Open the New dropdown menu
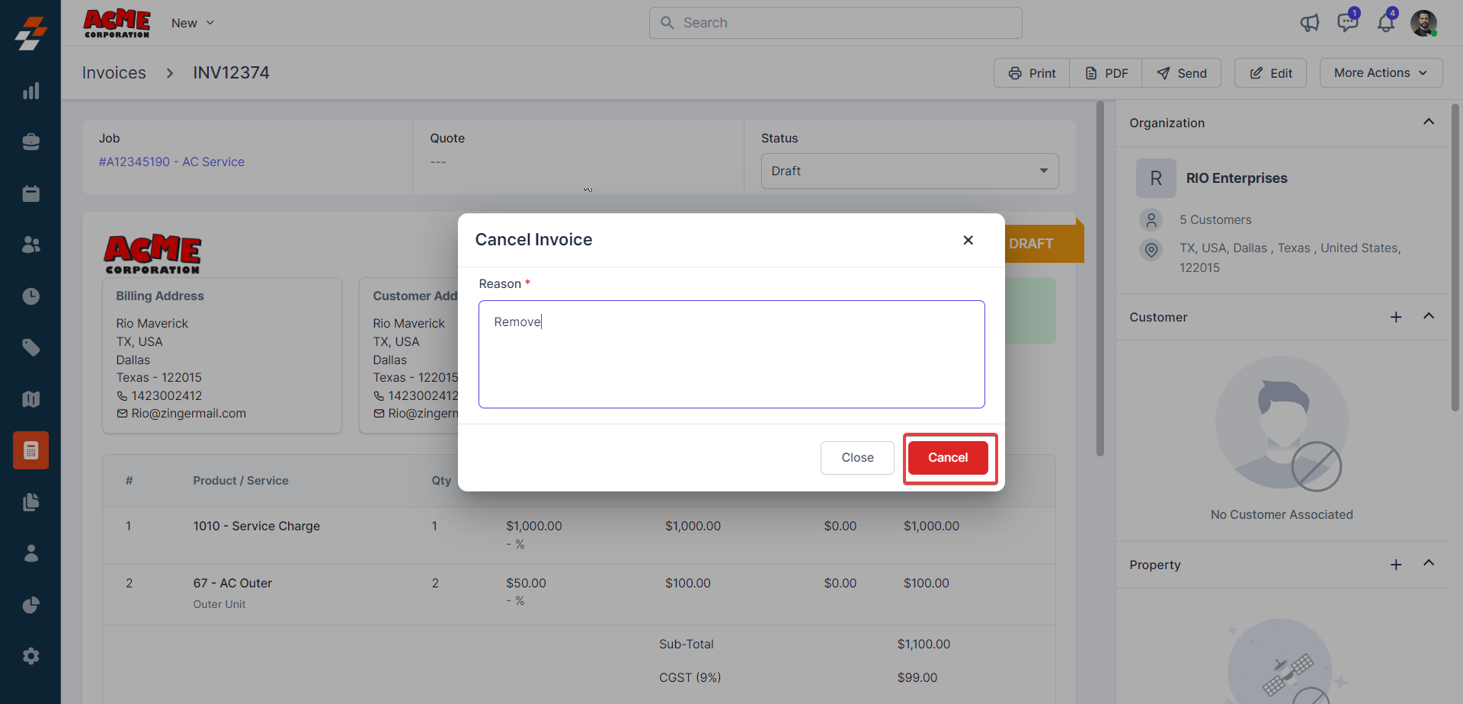The width and height of the screenshot is (1463, 704). pyautogui.click(x=193, y=23)
